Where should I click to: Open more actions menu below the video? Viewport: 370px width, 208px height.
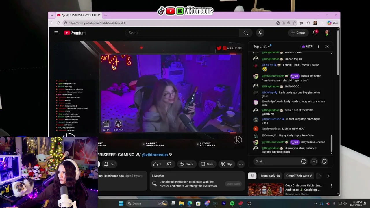pos(241,164)
